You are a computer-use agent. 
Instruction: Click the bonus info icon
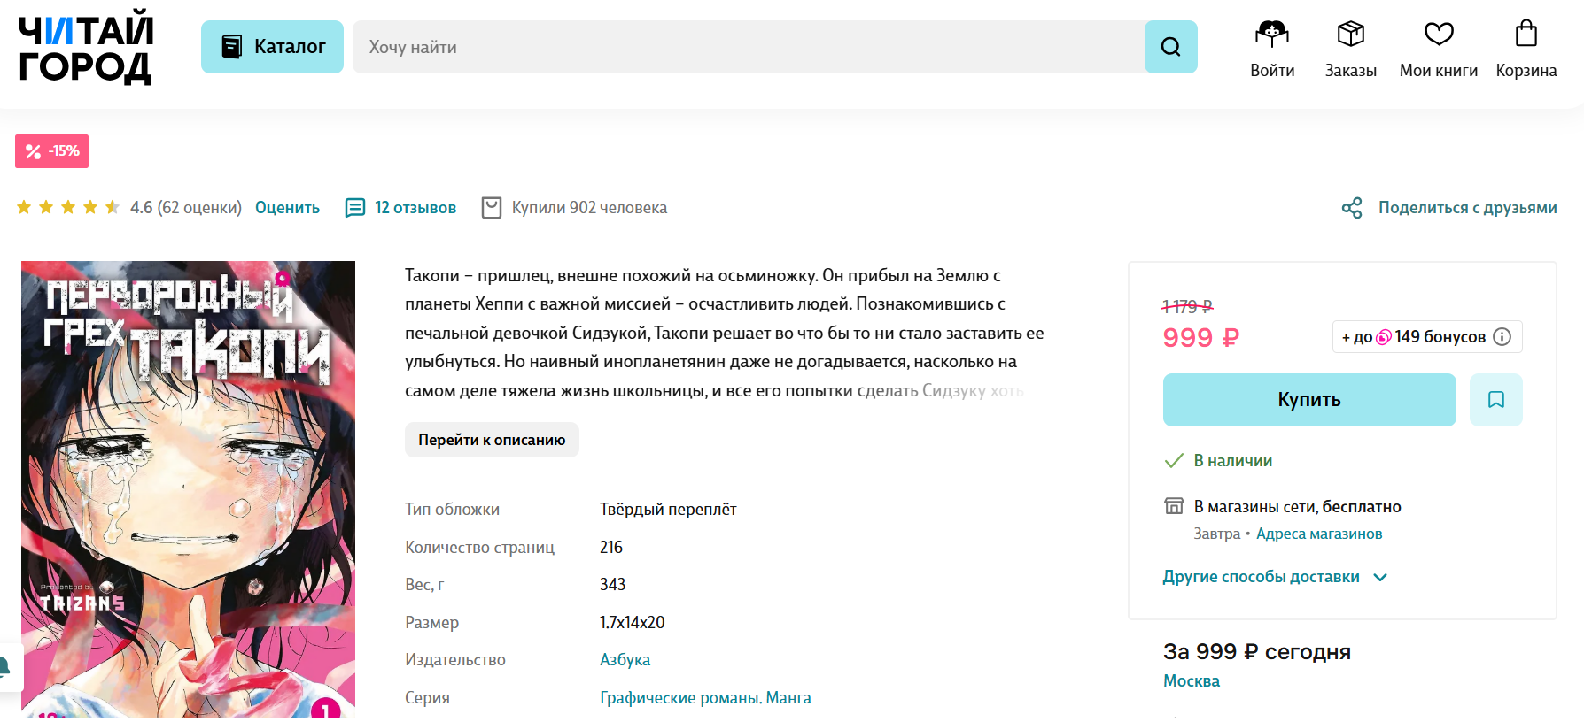pyautogui.click(x=1502, y=337)
